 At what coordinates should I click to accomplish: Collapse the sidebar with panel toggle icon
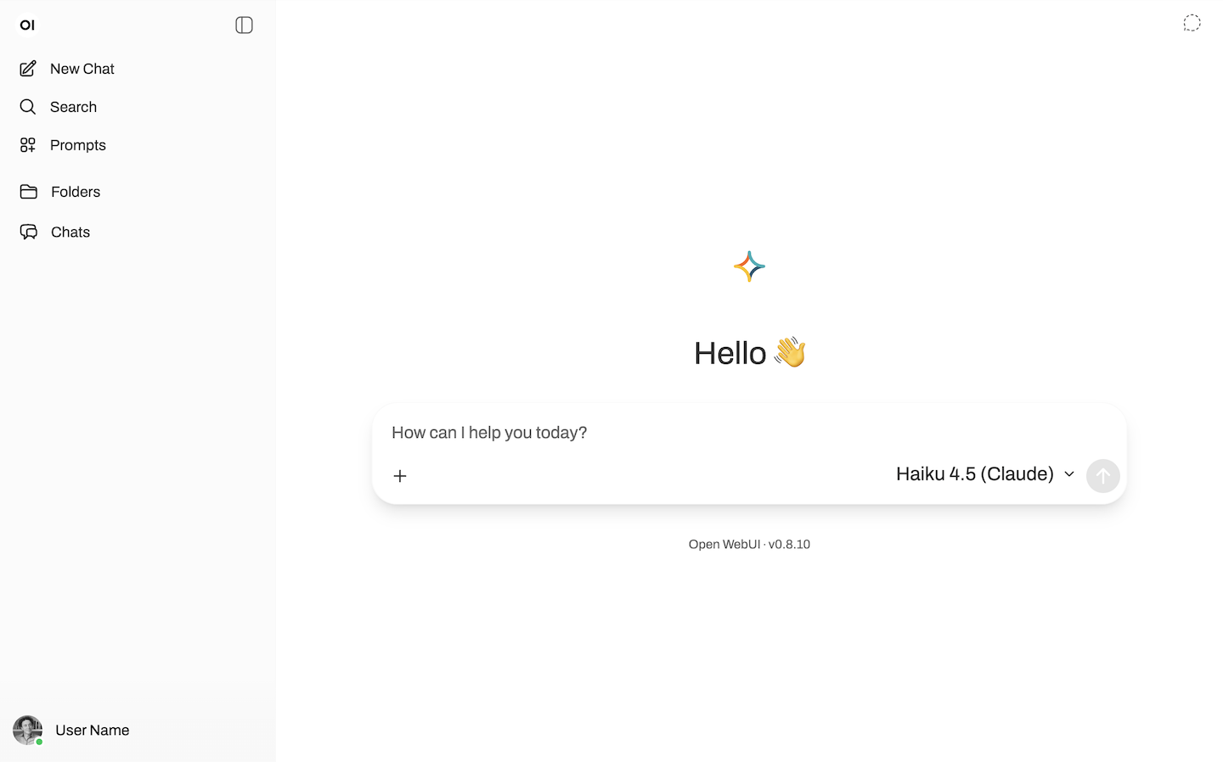point(244,25)
